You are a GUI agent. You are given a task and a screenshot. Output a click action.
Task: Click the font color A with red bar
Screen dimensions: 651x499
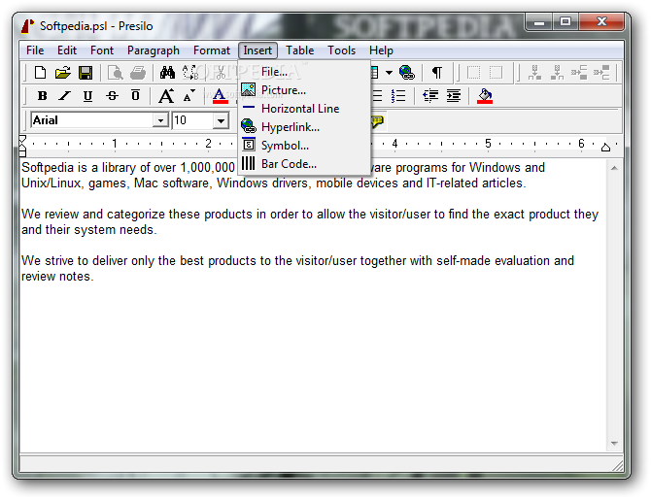[220, 96]
